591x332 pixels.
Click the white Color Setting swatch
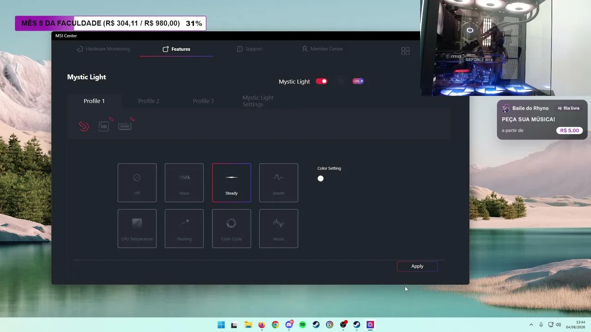pos(320,178)
